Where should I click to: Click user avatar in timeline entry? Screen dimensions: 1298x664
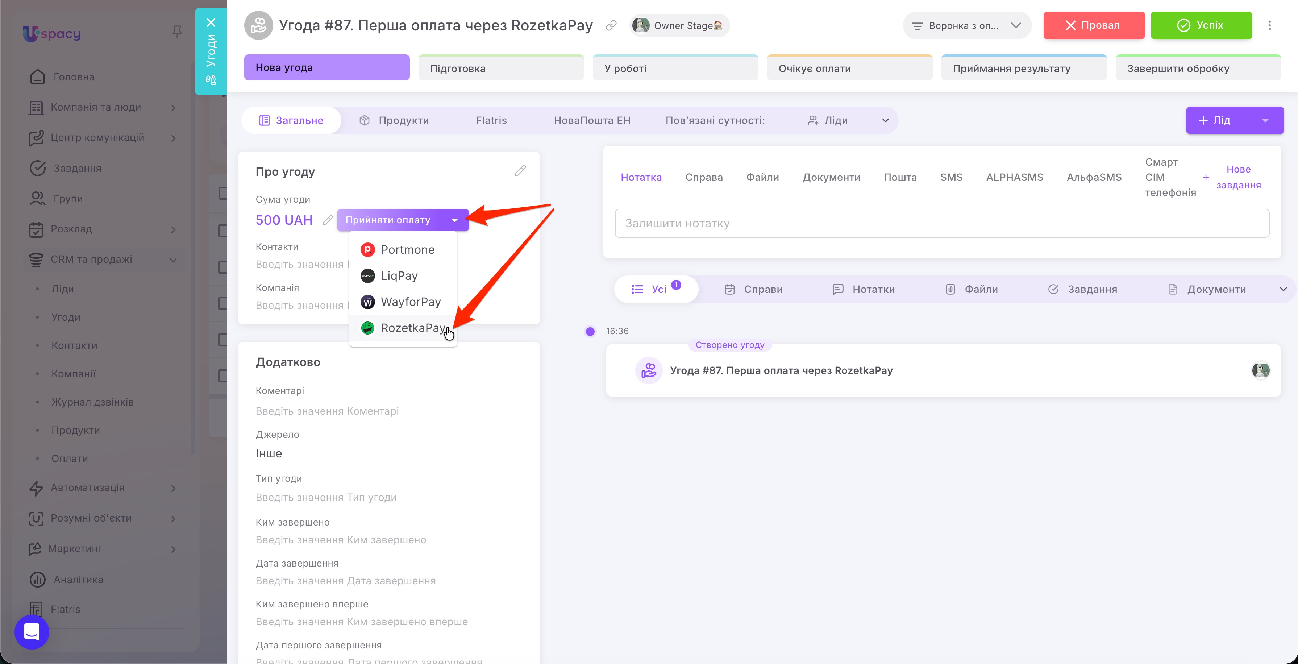(x=1261, y=370)
